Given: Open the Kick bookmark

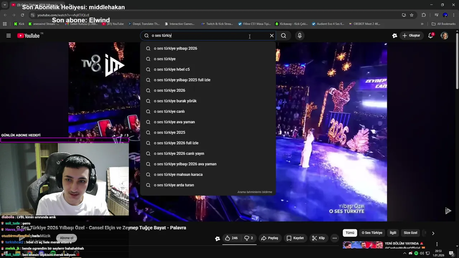Looking at the screenshot, I should coord(19,24).
